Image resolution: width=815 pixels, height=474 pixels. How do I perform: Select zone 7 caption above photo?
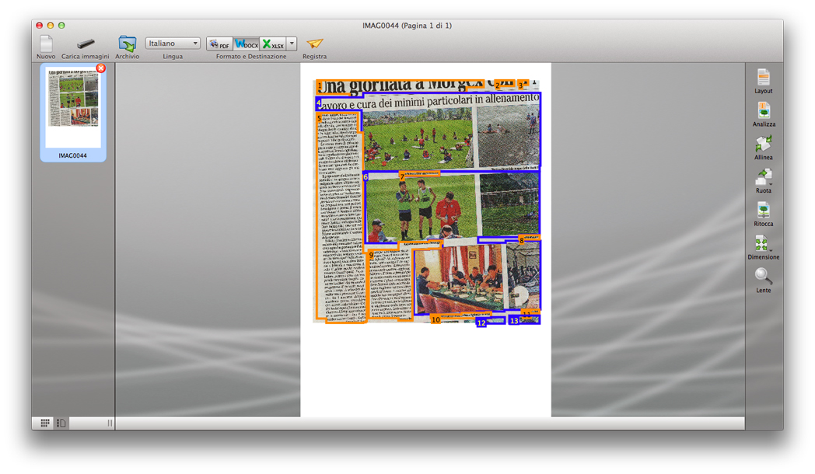click(420, 174)
